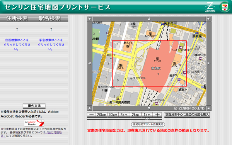Image resolution: width=232 pixels, height=145 pixels.
Task: Click the 7-Eleven logo in header
Action: coord(224,7)
